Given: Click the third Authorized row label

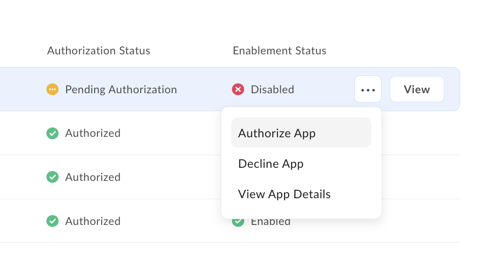Looking at the screenshot, I should [x=93, y=221].
